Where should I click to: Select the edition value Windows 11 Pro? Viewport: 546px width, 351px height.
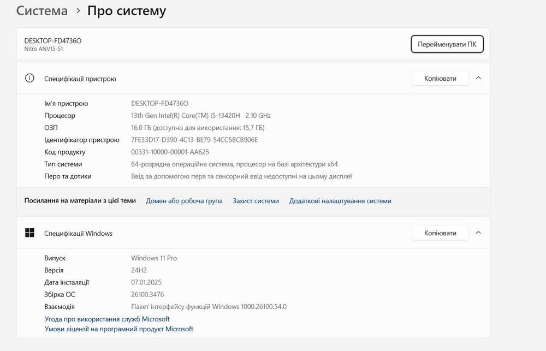coord(154,258)
